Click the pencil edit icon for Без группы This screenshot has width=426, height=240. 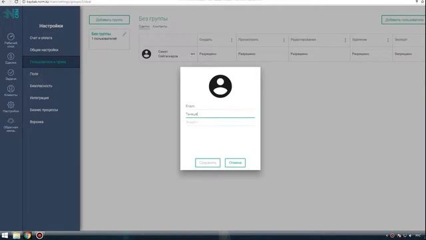tap(124, 34)
